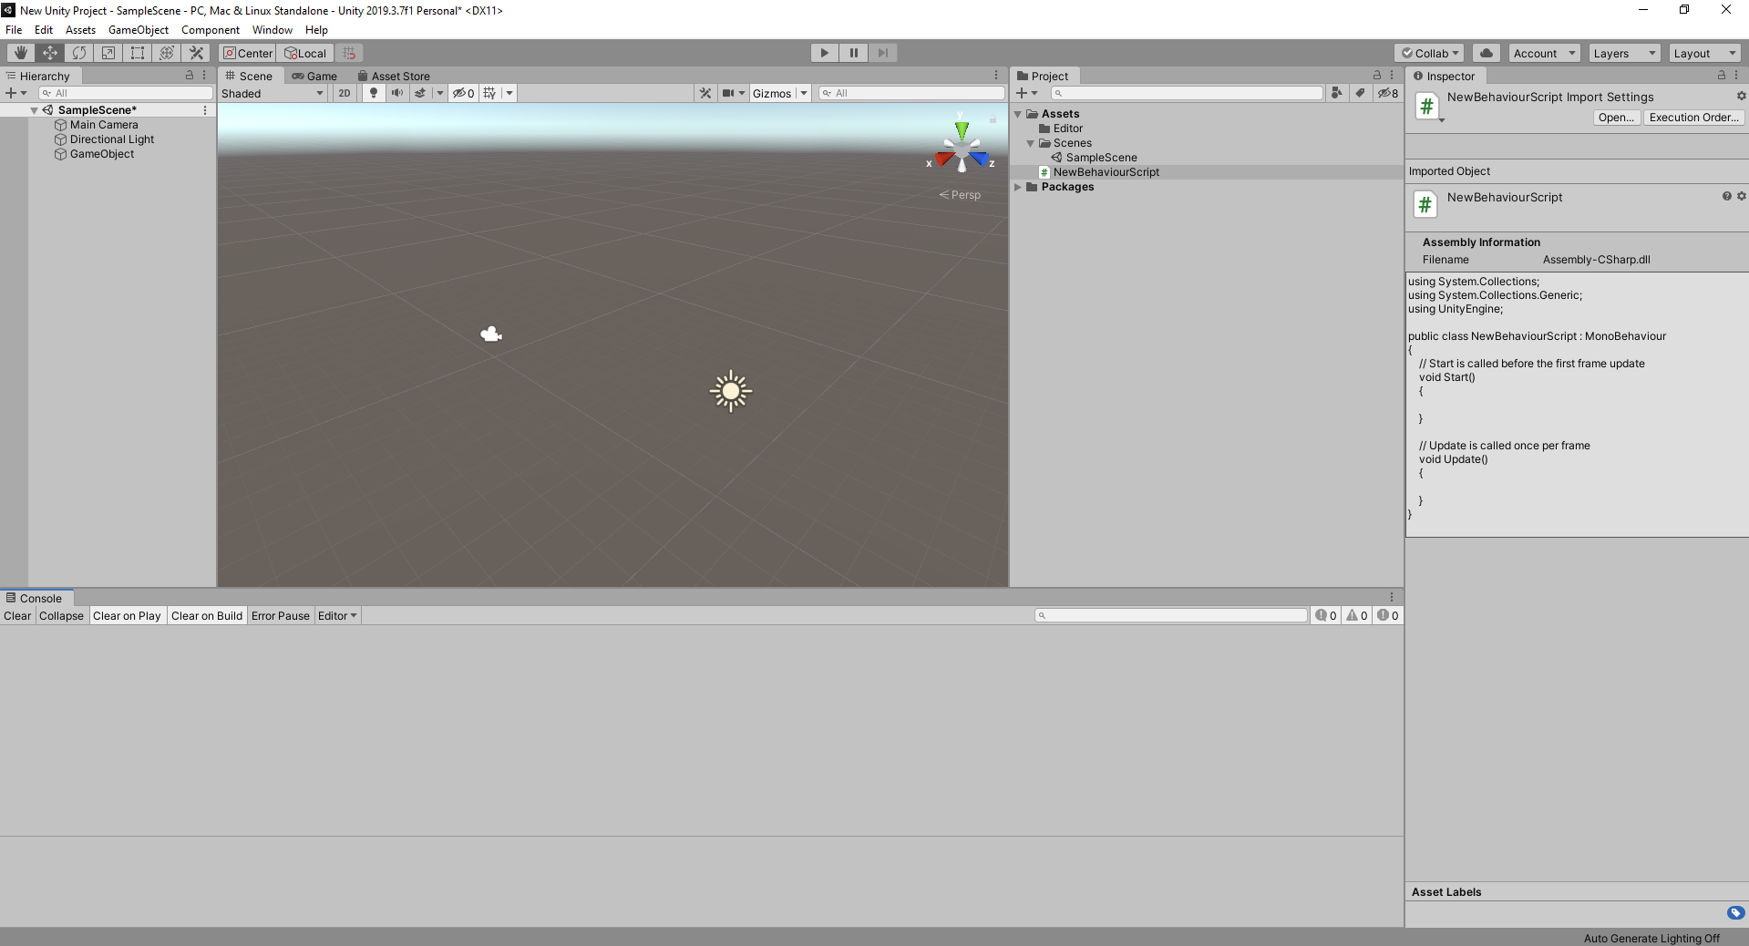Click the Execution Order button in the Inspector
Screen dimensions: 1749x946
point(1692,117)
